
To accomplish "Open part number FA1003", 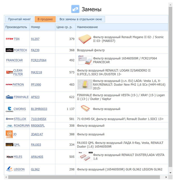I will (x=36, y=145).
